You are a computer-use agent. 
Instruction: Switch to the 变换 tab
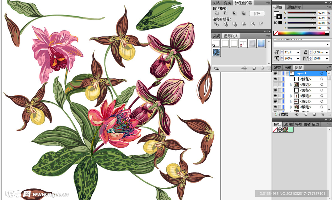pos(227,3)
